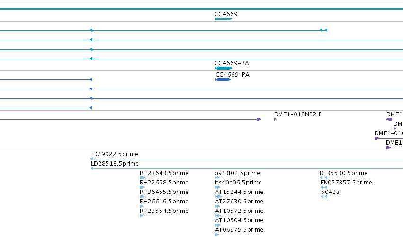403x237 pixels.
Task: Click the RH22658.5prime EST label
Action: point(164,183)
